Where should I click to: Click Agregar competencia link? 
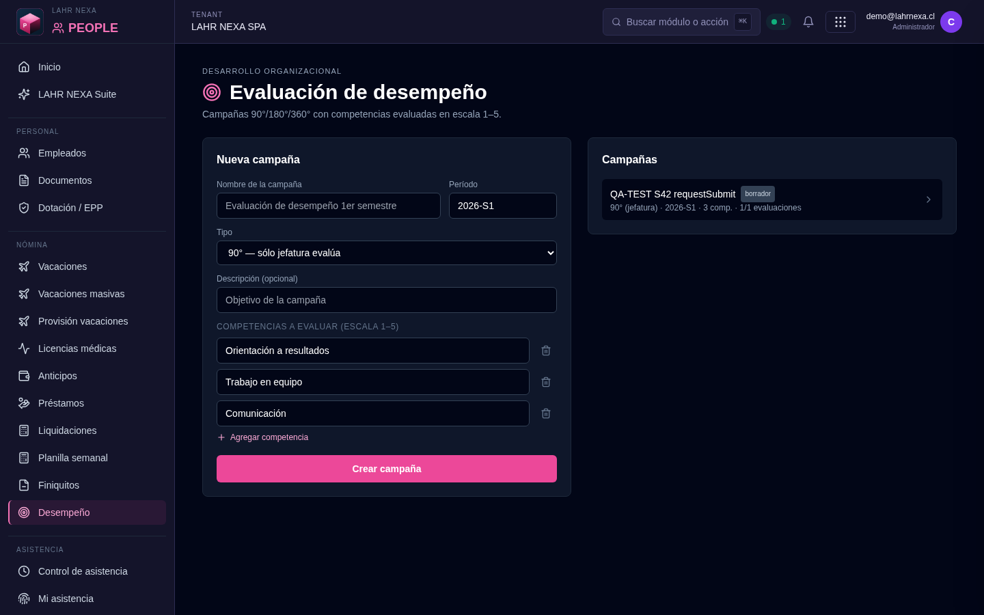pyautogui.click(x=263, y=437)
